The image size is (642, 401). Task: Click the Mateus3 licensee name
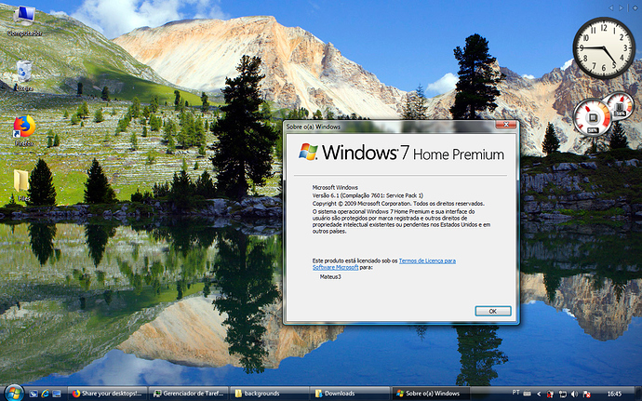[x=330, y=277]
